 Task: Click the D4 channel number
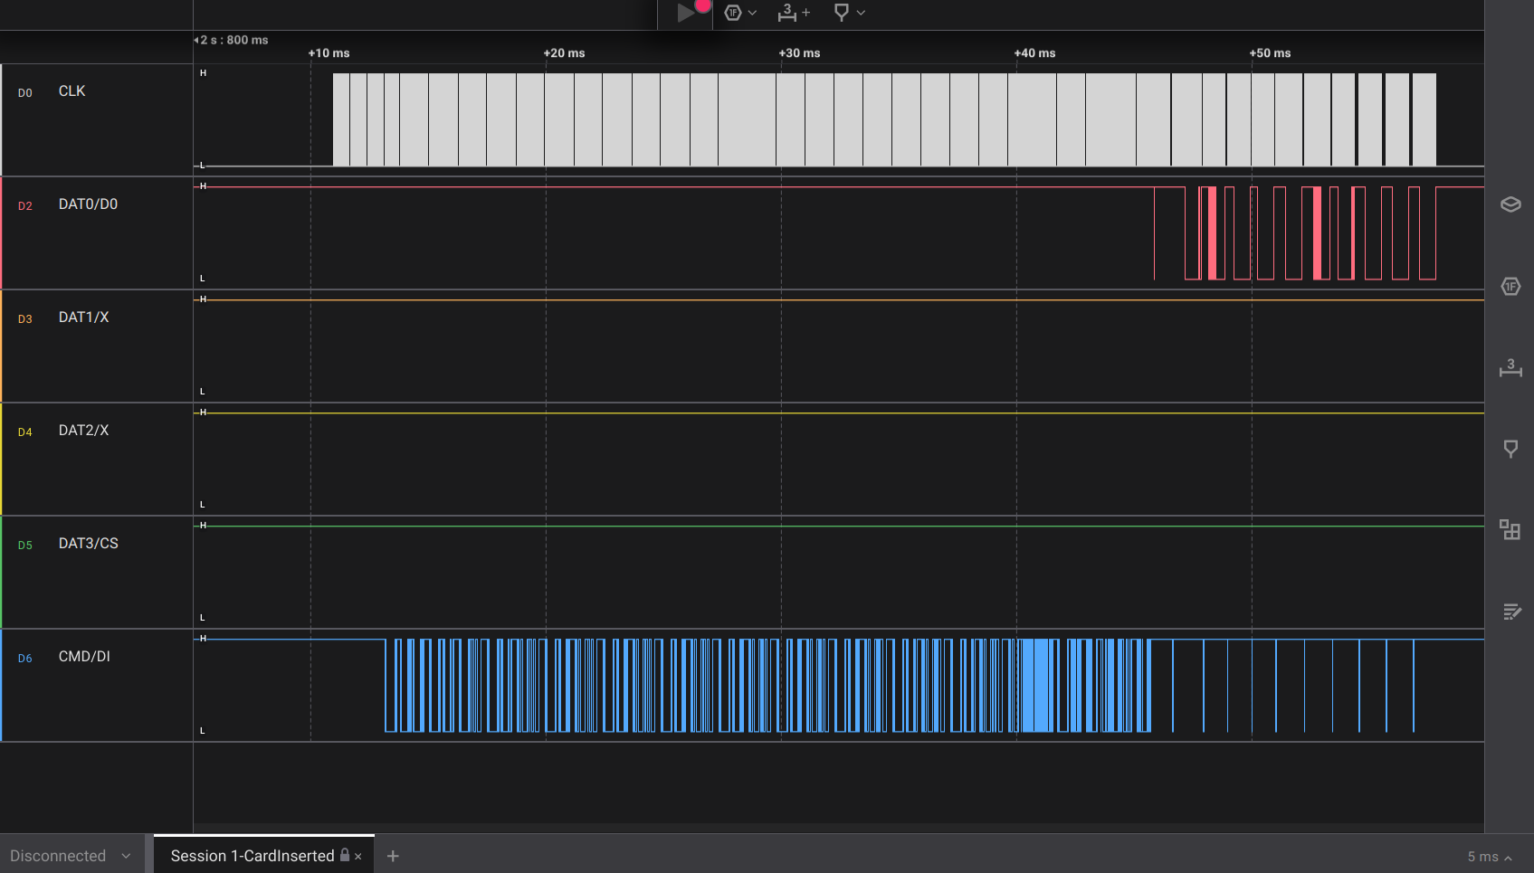(25, 432)
